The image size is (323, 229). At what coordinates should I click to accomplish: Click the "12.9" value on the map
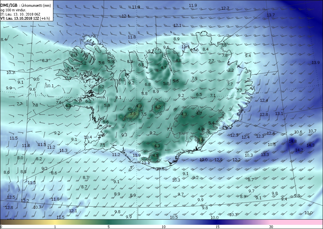coord(218,160)
